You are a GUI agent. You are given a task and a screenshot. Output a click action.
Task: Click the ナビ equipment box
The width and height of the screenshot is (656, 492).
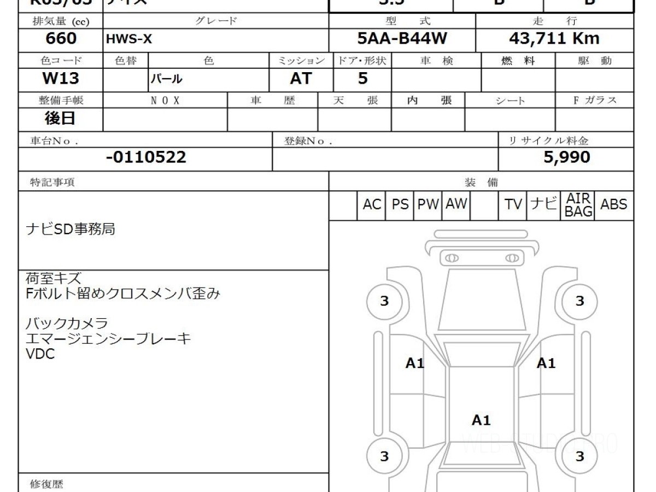(543, 204)
